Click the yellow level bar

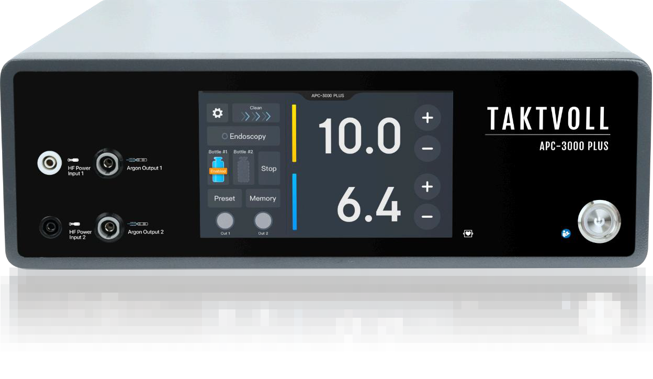pos(294,133)
